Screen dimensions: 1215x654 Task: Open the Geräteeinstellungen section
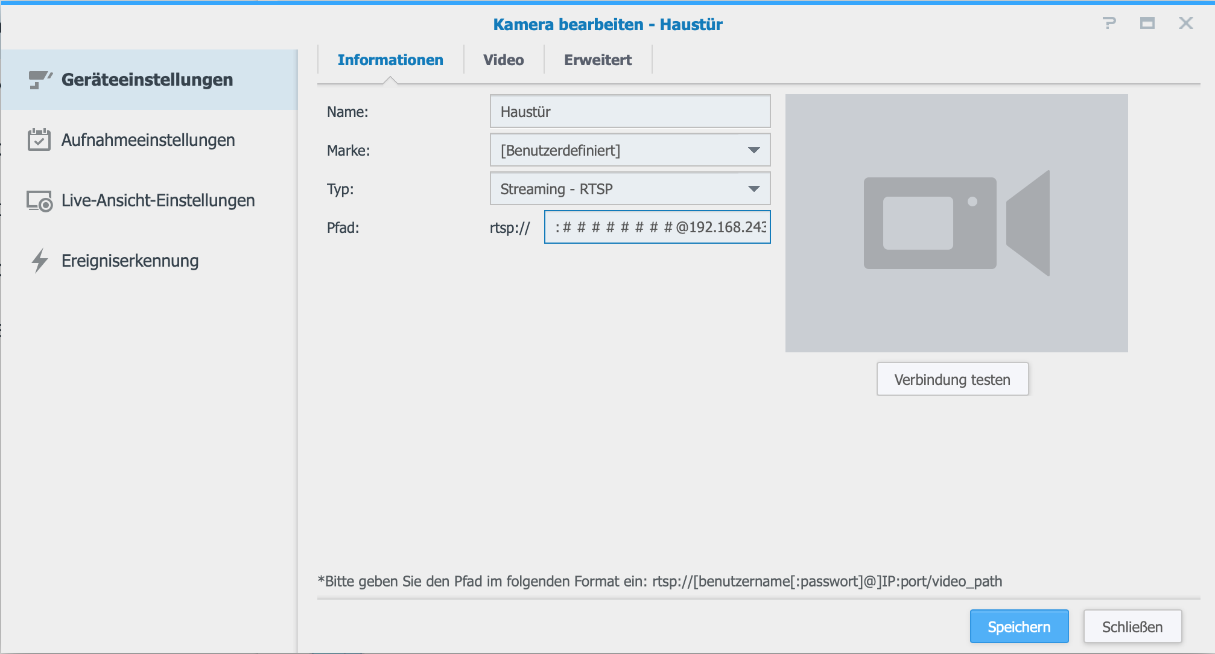[150, 80]
